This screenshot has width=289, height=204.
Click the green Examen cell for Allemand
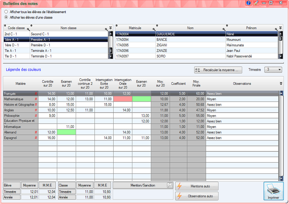[66, 132]
